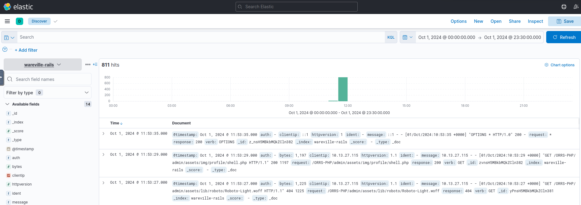
Task: Open the saved queries menu
Action: coord(9,37)
